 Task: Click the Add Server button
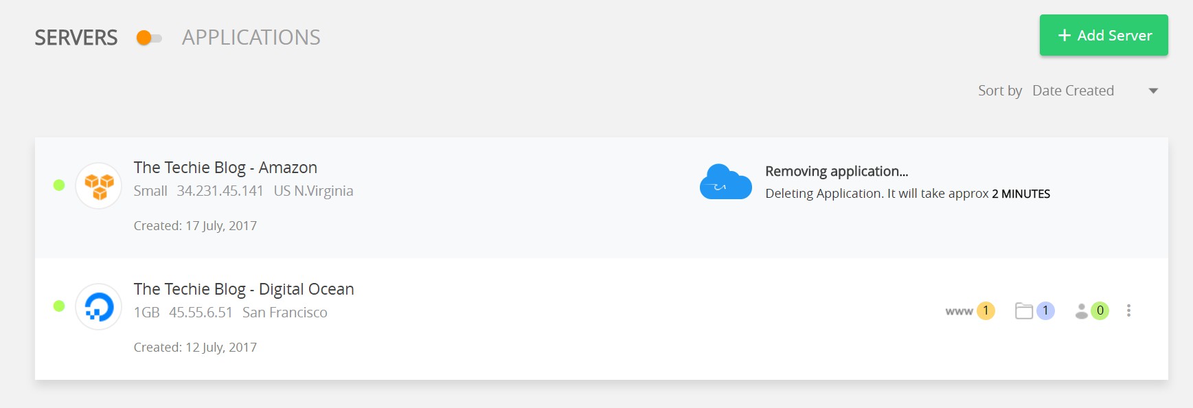1104,35
